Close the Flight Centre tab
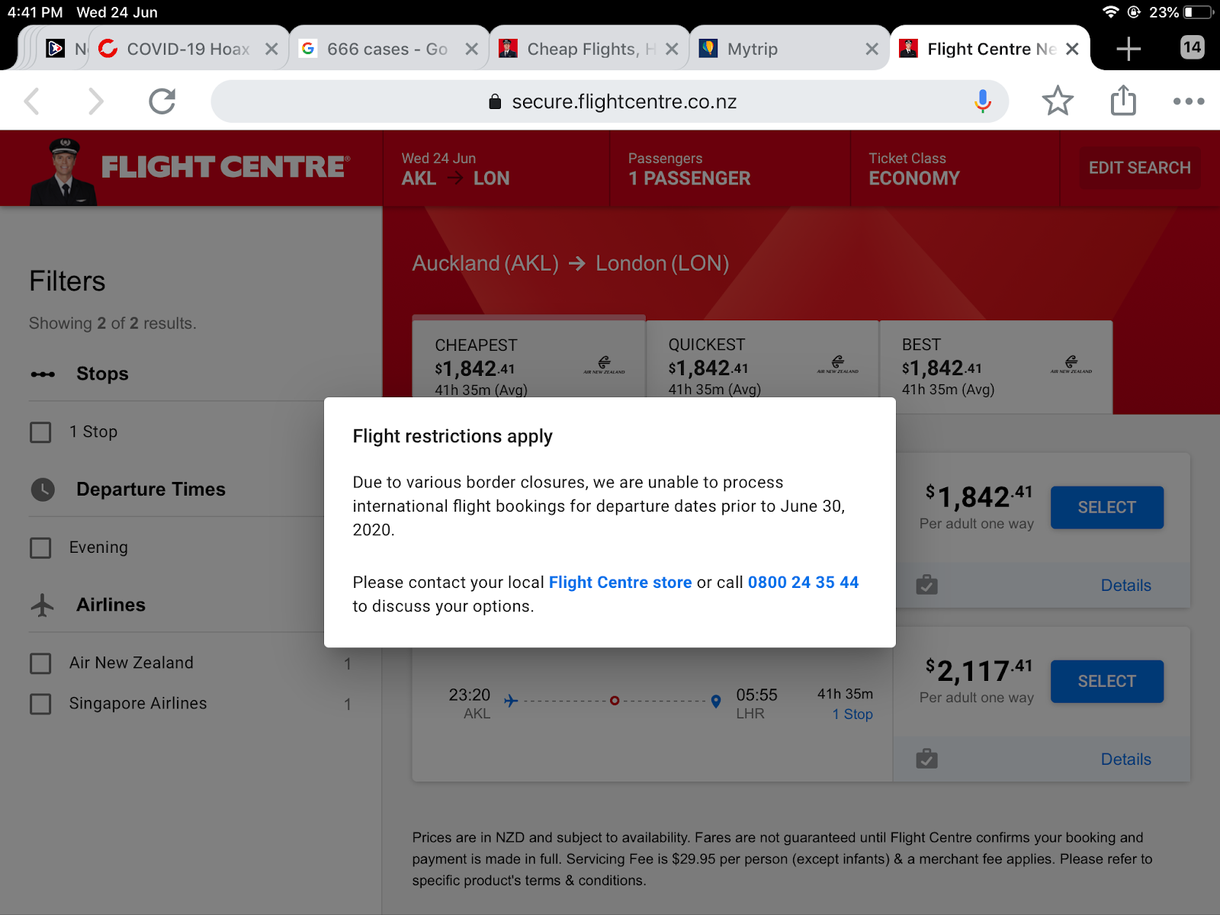Image resolution: width=1220 pixels, height=915 pixels. tap(1072, 49)
